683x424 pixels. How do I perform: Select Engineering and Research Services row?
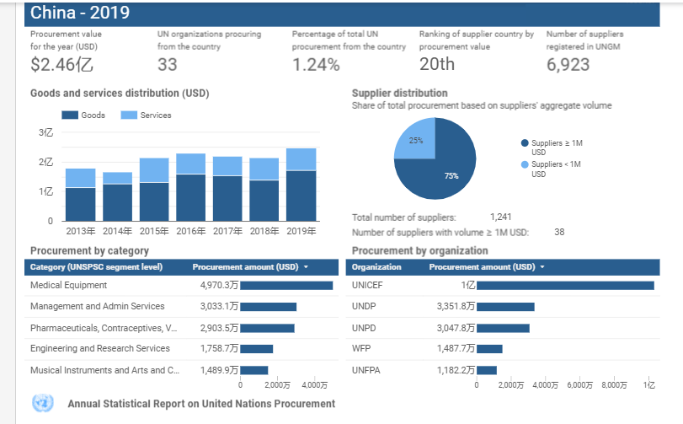coord(181,349)
